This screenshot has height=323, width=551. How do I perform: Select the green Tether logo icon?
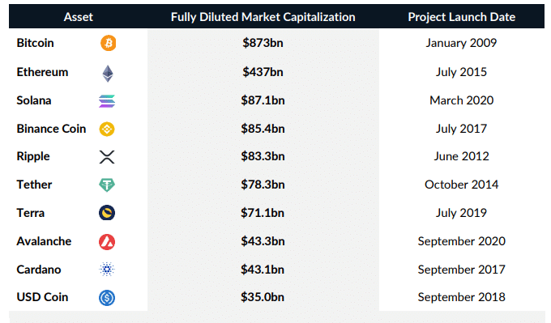pyautogui.click(x=107, y=185)
